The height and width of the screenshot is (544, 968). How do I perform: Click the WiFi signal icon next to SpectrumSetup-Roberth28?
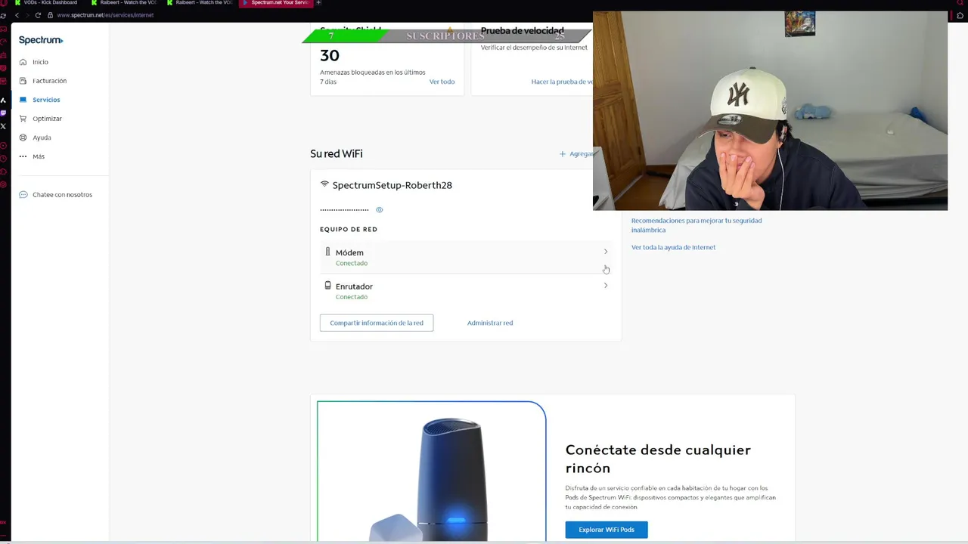pos(324,184)
